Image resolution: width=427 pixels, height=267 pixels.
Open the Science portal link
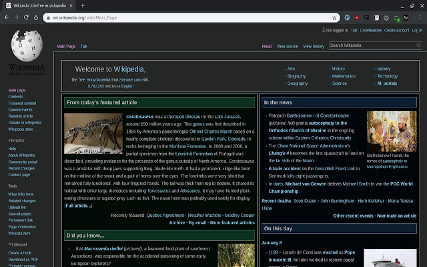pyautogui.click(x=340, y=83)
